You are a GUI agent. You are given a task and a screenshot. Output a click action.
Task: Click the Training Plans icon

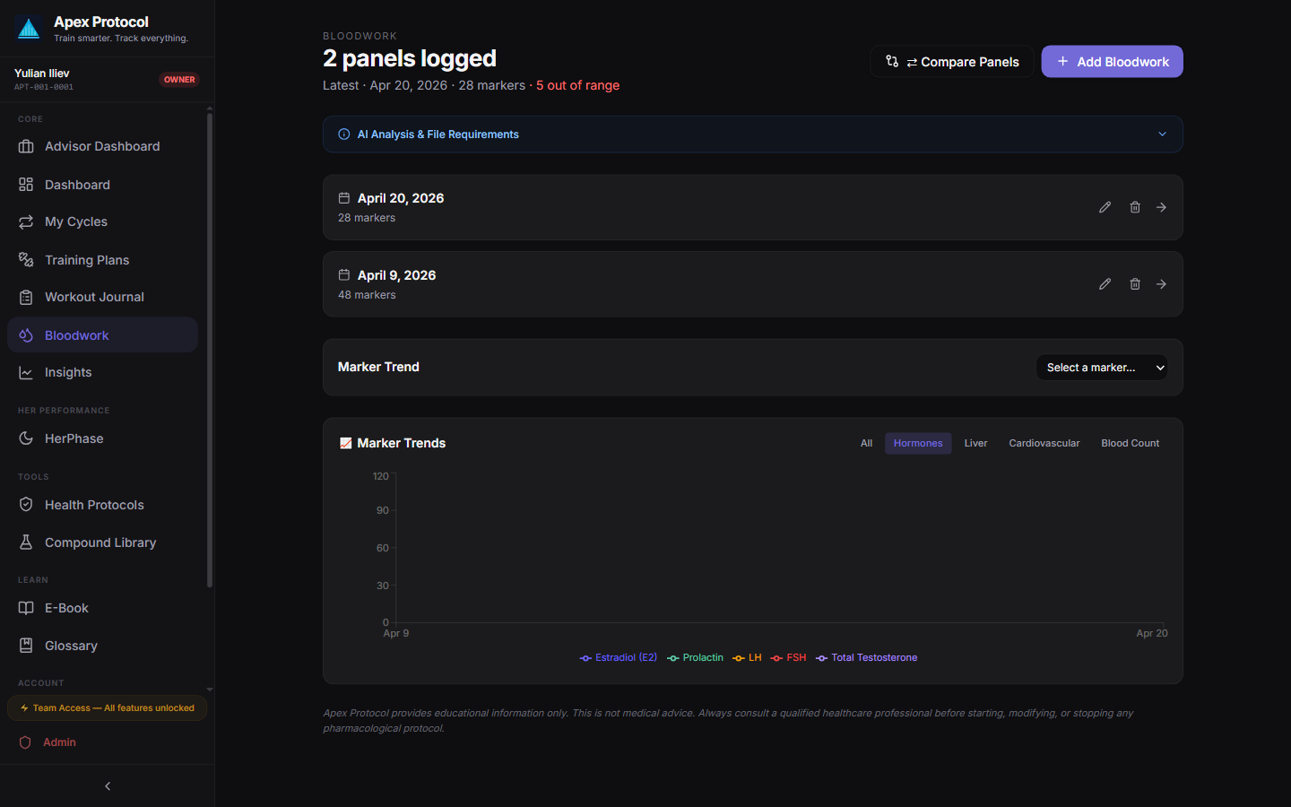(x=26, y=260)
